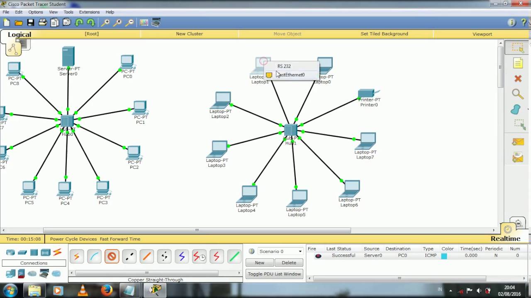Open the Windows Start menu
Viewport: 531px width, 298px height.
pyautogui.click(x=10, y=291)
